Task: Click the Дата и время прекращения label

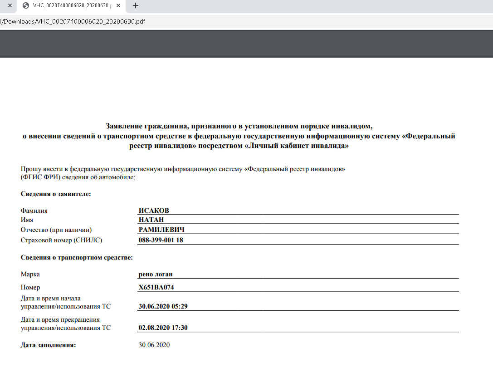Action: [x=66, y=324]
